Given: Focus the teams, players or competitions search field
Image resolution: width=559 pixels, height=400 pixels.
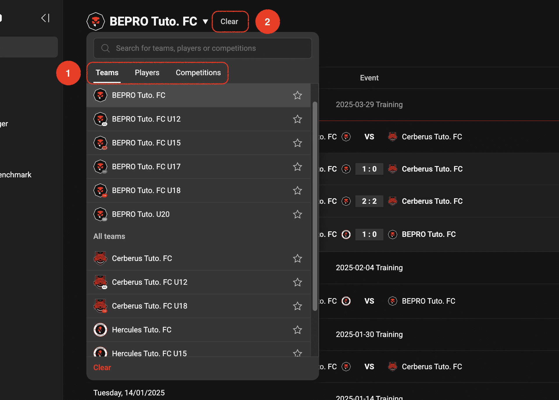Looking at the screenshot, I should point(204,48).
